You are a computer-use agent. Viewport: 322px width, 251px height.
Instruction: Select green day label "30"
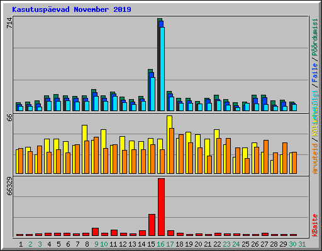pyautogui.click(x=292, y=244)
